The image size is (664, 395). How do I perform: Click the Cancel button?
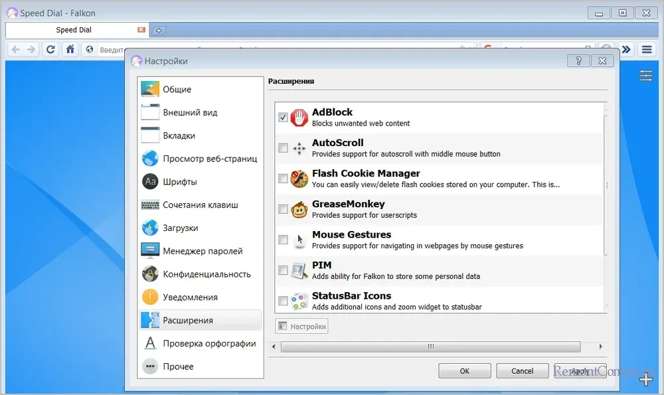pos(522,371)
